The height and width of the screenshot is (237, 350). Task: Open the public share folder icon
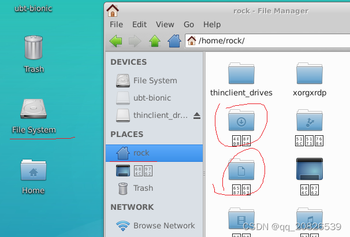pos(310,128)
